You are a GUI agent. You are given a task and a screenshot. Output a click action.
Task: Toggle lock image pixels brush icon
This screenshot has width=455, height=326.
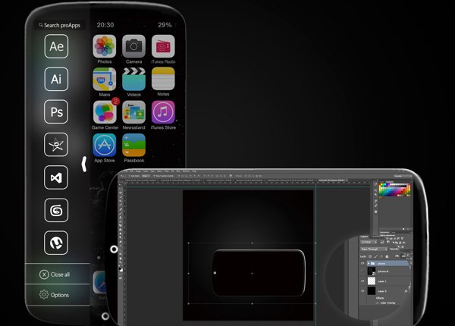[x=376, y=256]
